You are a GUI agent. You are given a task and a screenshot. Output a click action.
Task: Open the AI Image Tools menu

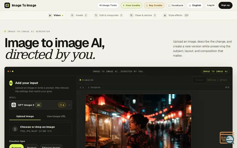coord(108,5)
